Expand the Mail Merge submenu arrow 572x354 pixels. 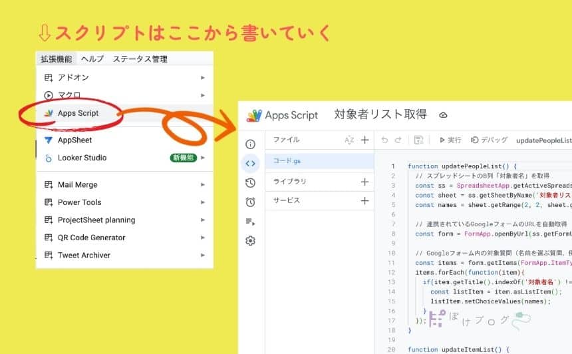tap(202, 185)
